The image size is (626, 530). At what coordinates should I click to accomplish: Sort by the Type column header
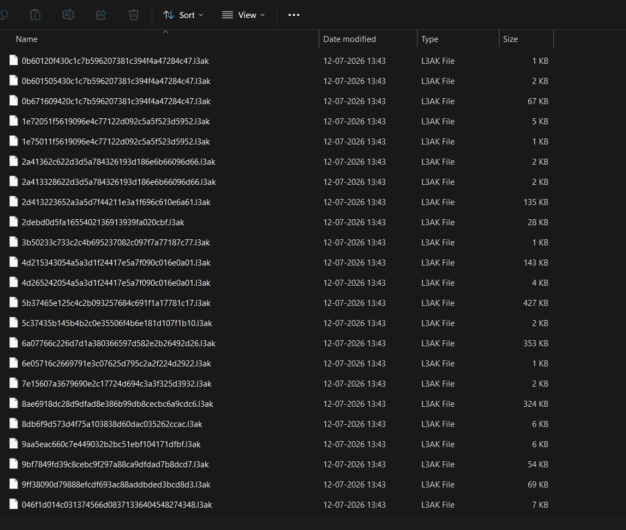click(430, 39)
